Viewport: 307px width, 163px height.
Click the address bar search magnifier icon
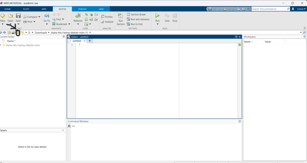pos(305,32)
